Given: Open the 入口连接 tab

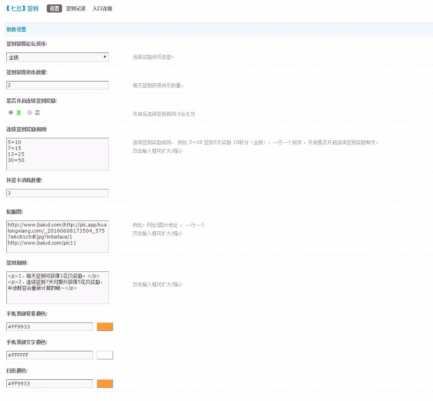Looking at the screenshot, I should click(101, 8).
